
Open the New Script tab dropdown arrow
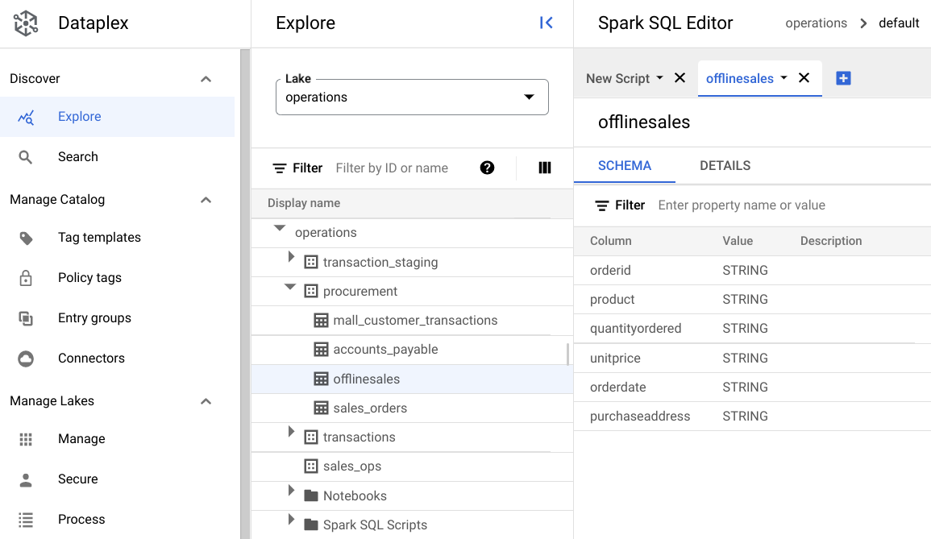659,78
